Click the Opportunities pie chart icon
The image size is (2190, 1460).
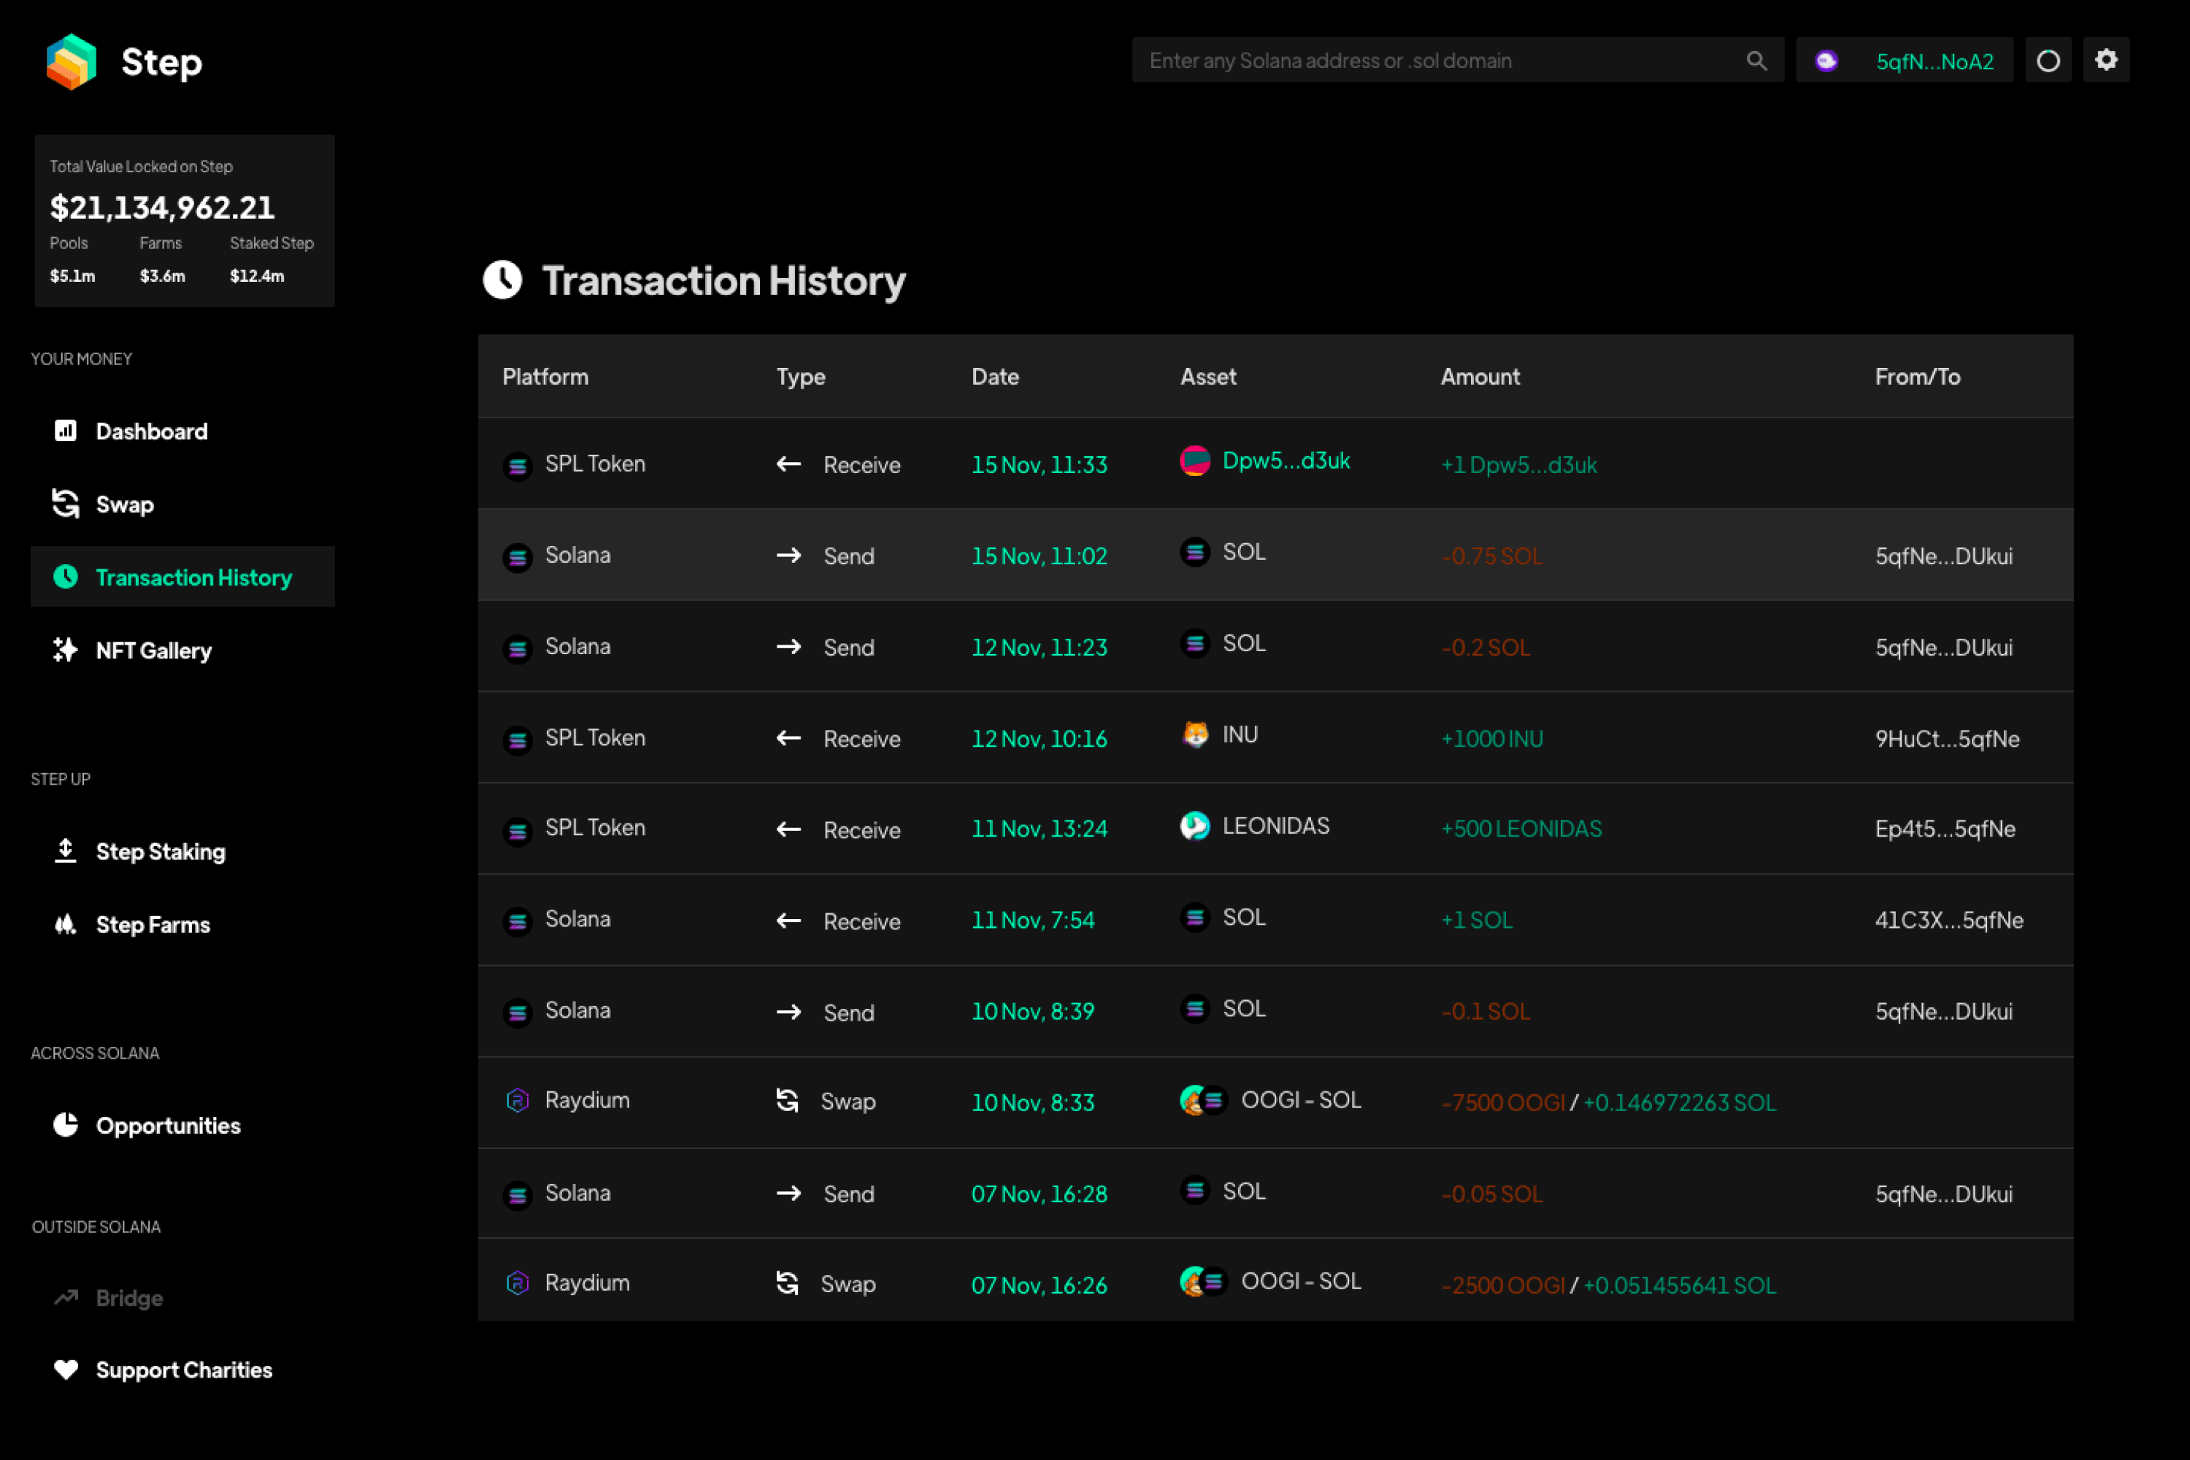point(65,1125)
